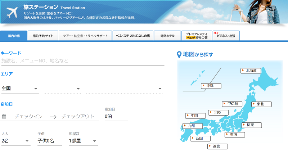Select 北海道 on the map
288x153 pixels.
(251, 71)
